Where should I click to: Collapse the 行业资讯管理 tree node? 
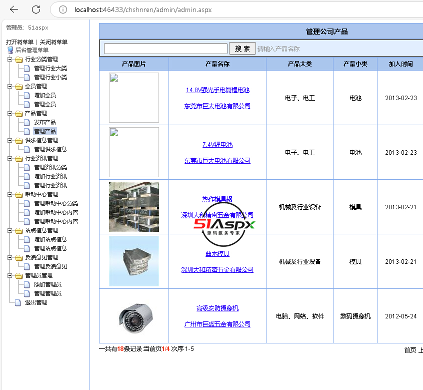[x=10, y=158]
